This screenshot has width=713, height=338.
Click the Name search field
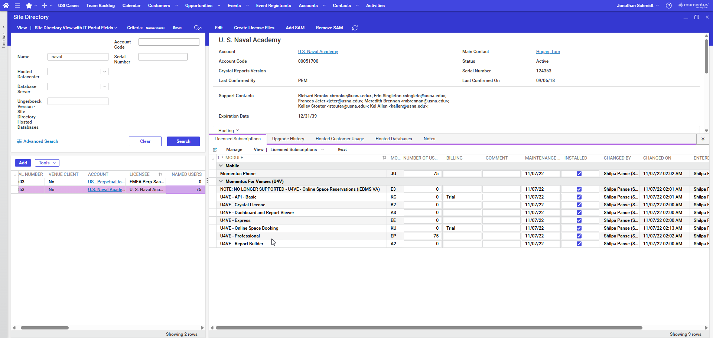pos(78,57)
